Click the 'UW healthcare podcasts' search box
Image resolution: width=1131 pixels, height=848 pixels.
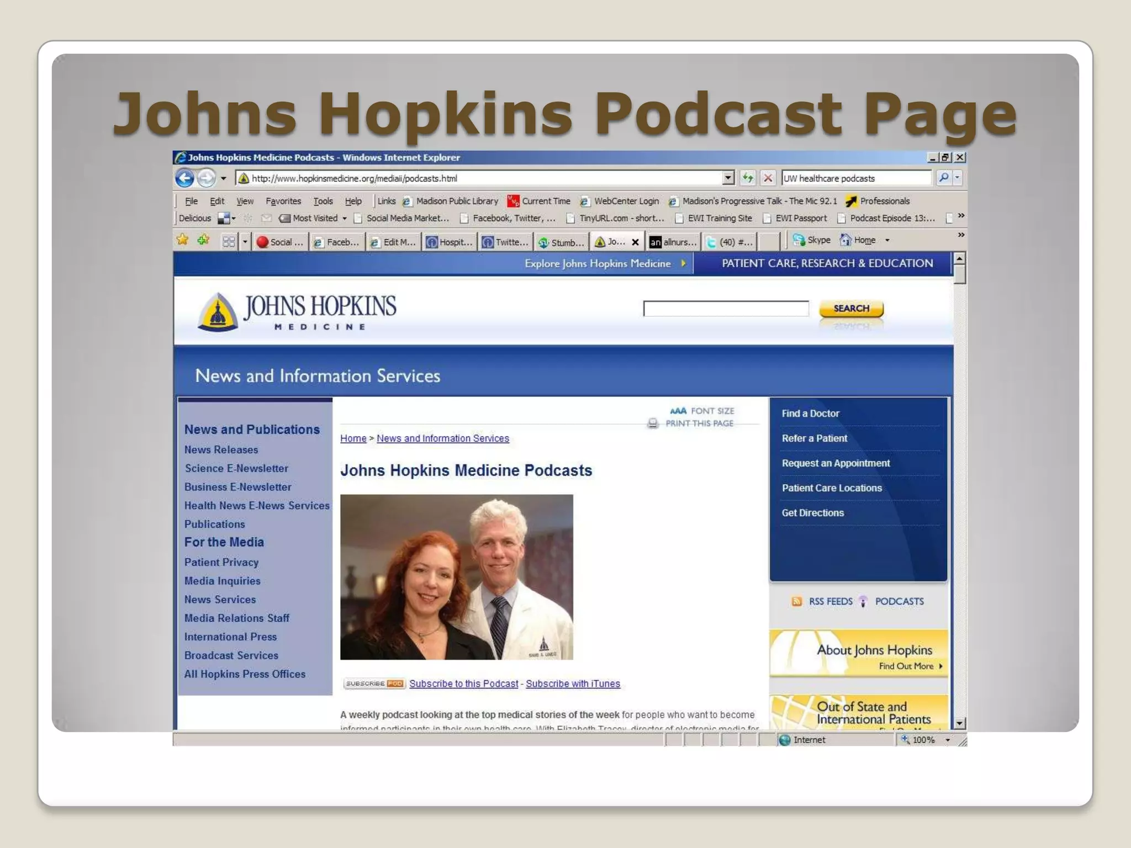[x=856, y=178]
